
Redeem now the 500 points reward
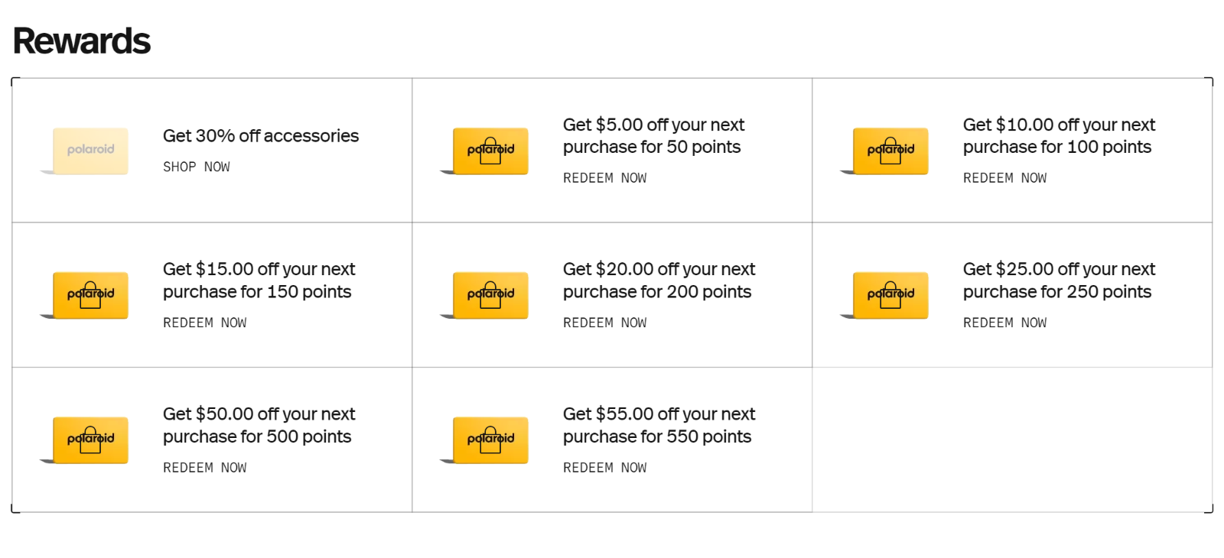(x=205, y=467)
